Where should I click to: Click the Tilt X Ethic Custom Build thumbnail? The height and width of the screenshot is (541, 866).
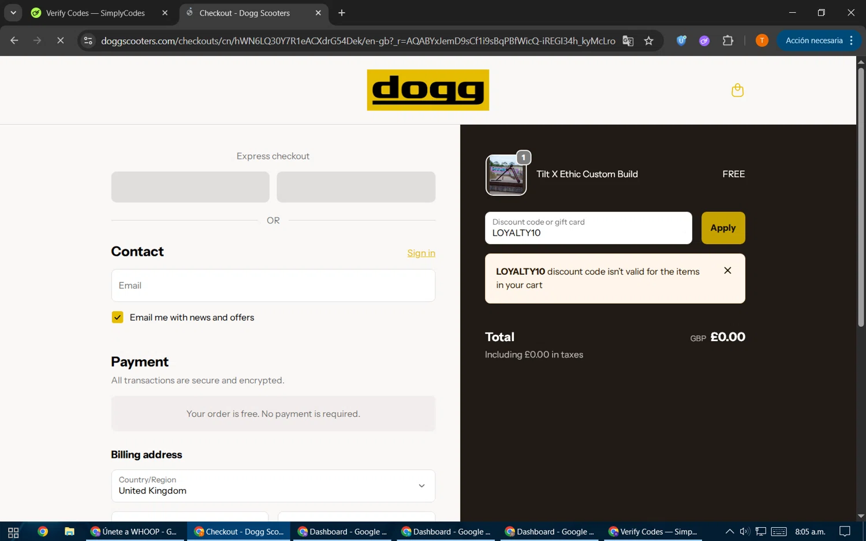pyautogui.click(x=506, y=175)
